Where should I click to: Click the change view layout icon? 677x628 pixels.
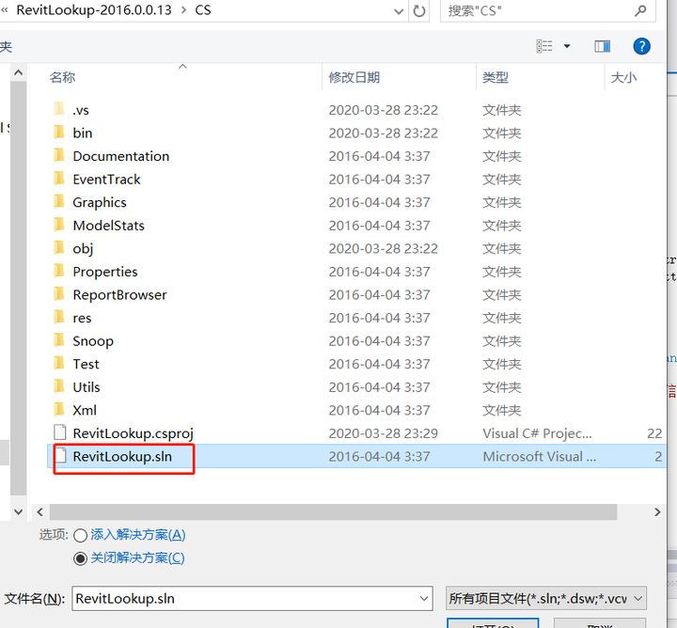pyautogui.click(x=544, y=46)
